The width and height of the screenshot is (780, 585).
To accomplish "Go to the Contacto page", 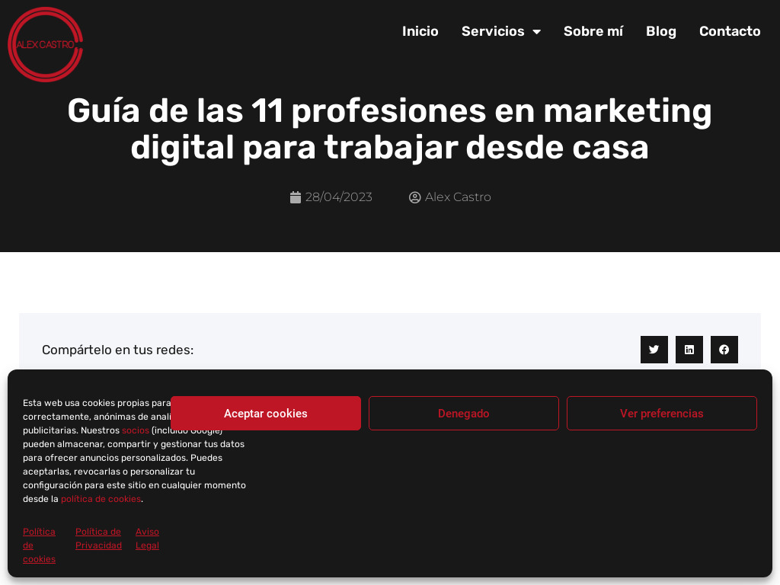I will pyautogui.click(x=729, y=31).
